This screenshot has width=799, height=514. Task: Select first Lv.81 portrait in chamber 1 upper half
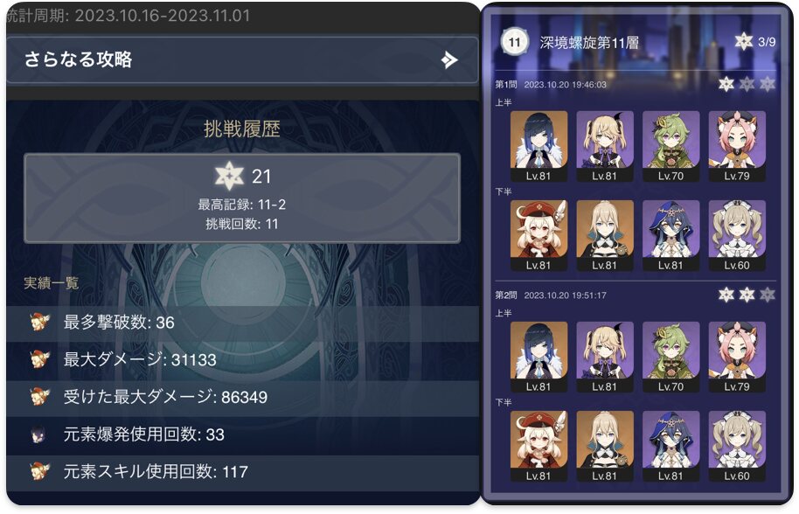pyautogui.click(x=538, y=146)
